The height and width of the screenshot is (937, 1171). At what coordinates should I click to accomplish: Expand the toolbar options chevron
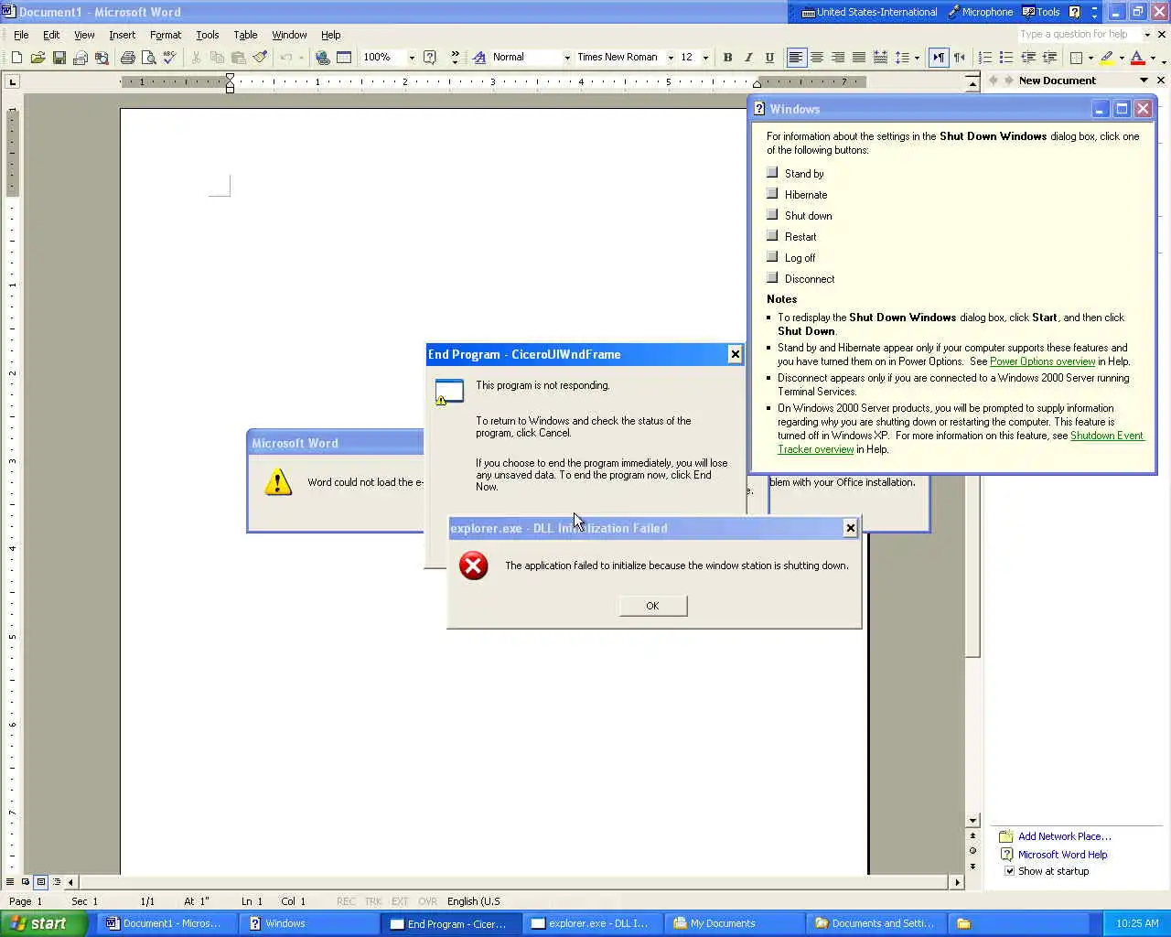[455, 58]
